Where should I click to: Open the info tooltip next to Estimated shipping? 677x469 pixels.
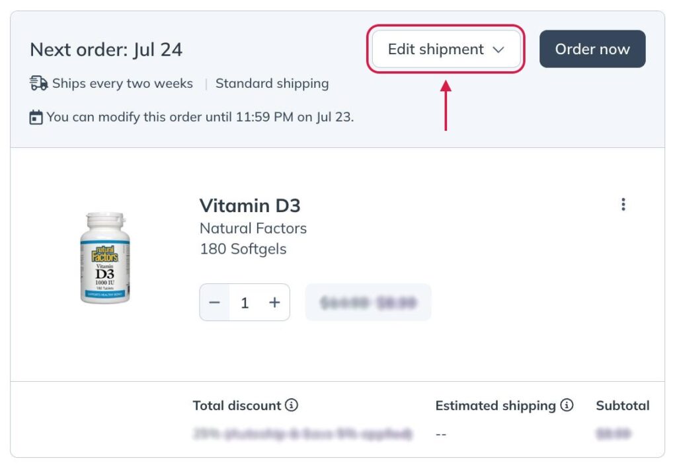(x=567, y=406)
